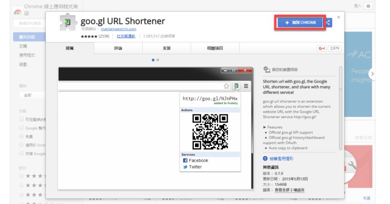Click the Chrome Web Store logo

(x=18, y=11)
